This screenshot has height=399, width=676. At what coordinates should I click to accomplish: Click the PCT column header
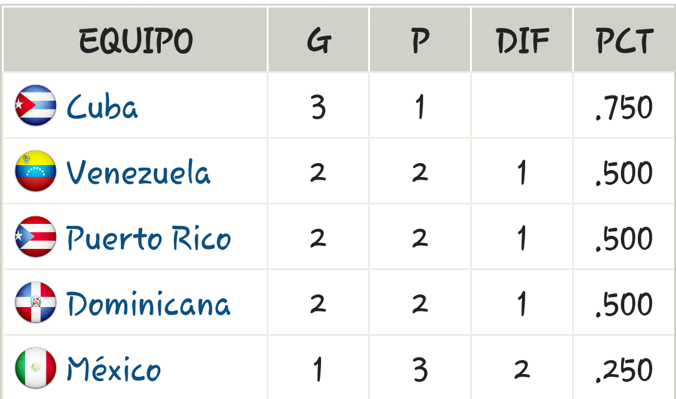tap(624, 39)
